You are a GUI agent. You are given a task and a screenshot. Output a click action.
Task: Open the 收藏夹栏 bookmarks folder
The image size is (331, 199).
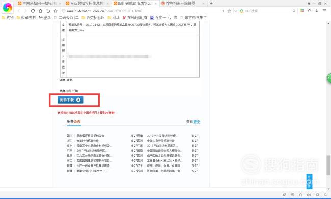click(x=26, y=18)
